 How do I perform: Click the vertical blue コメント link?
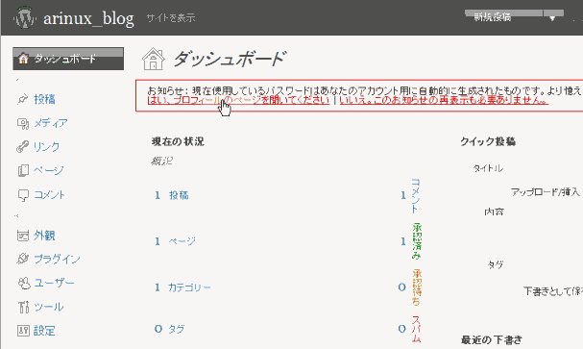[415, 196]
